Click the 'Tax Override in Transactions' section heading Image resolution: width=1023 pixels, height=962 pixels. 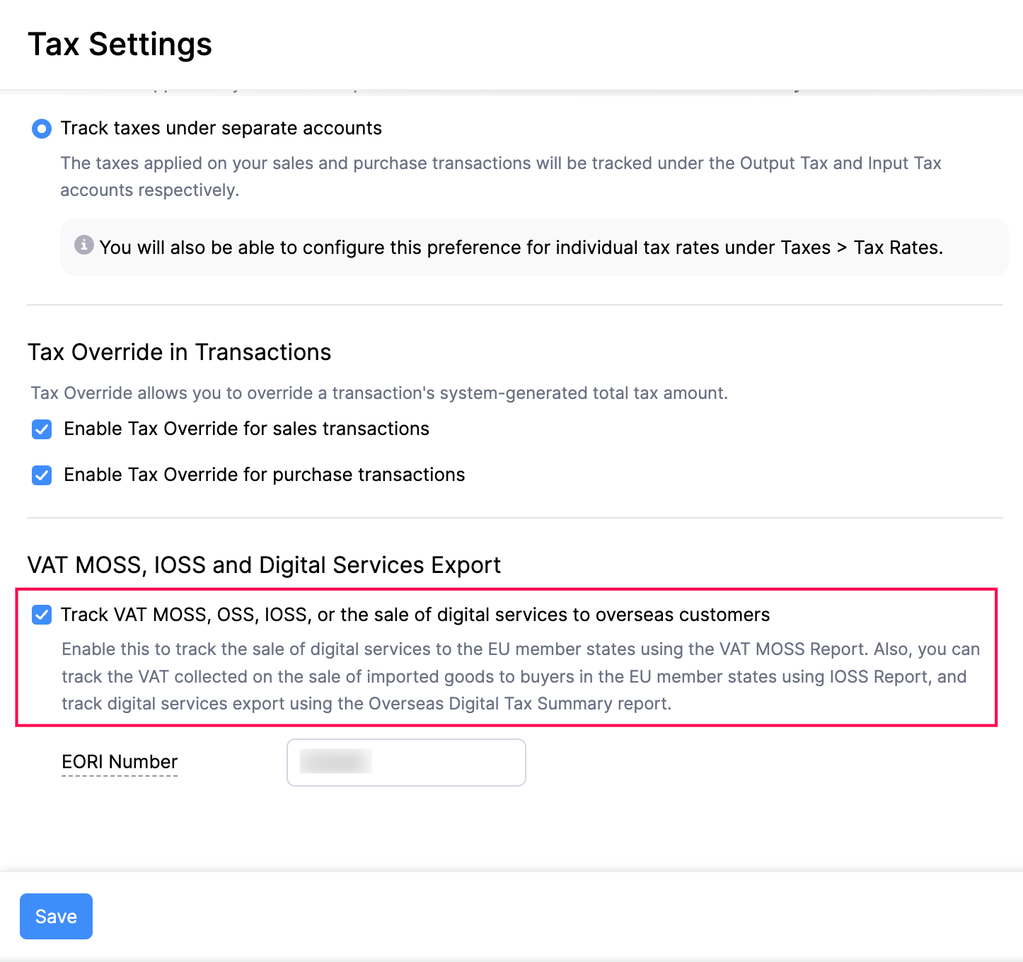(179, 352)
